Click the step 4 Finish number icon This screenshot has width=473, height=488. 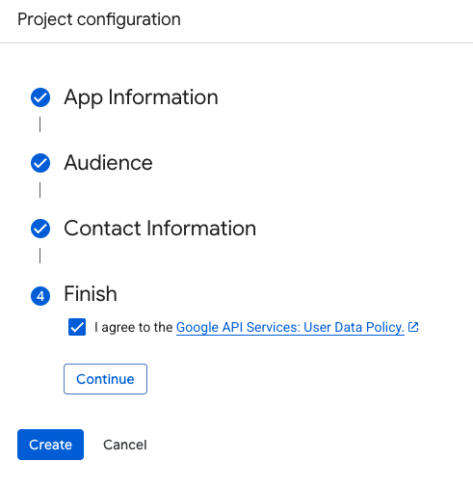point(40,296)
